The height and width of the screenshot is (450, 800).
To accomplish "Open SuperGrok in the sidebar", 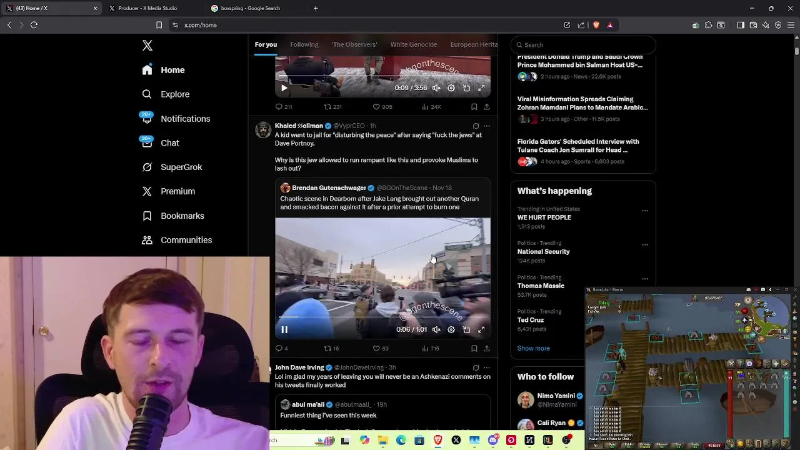I will [x=172, y=167].
